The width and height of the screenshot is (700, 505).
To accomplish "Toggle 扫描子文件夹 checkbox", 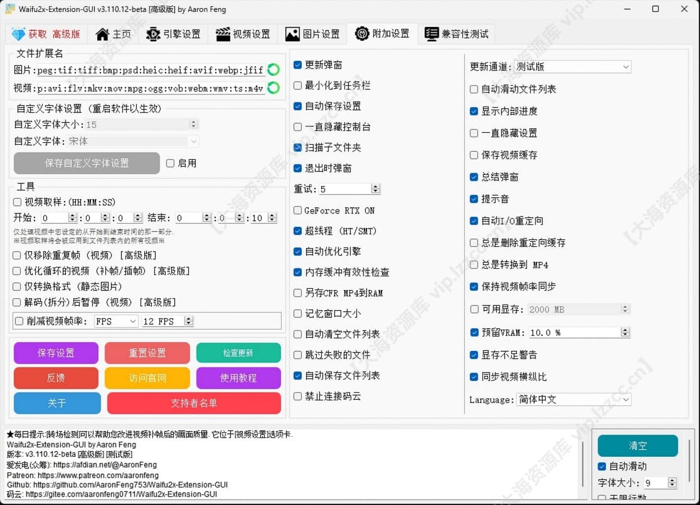I will tap(298, 148).
